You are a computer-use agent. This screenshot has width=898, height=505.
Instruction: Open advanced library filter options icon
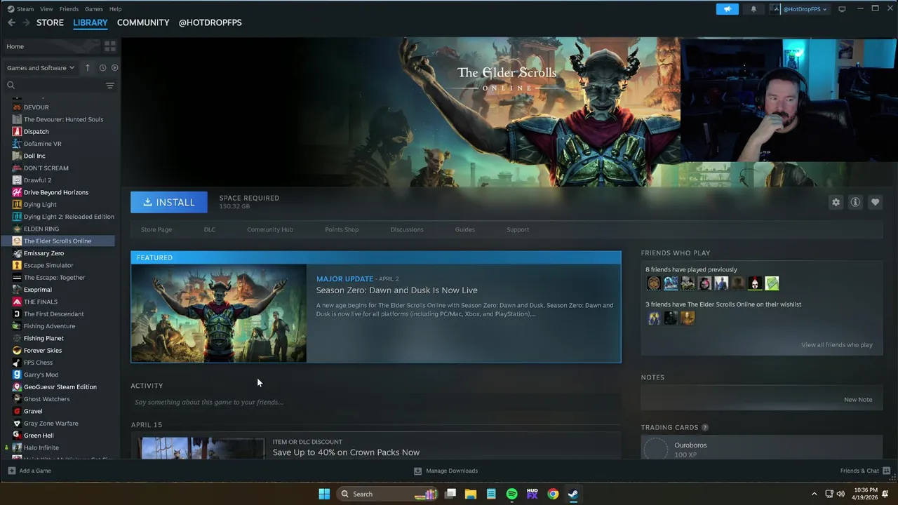coord(109,86)
